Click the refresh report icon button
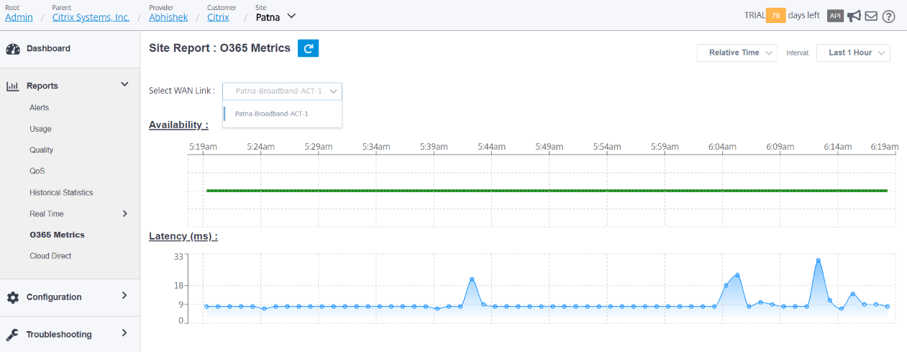The height and width of the screenshot is (352, 907). pyautogui.click(x=308, y=48)
